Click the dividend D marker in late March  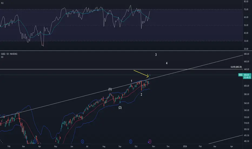click(x=35, y=142)
